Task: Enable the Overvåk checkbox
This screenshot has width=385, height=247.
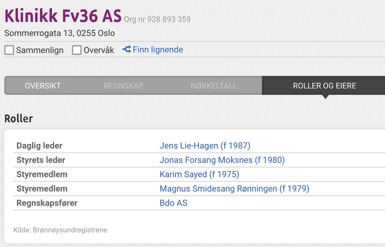Action: [x=77, y=50]
